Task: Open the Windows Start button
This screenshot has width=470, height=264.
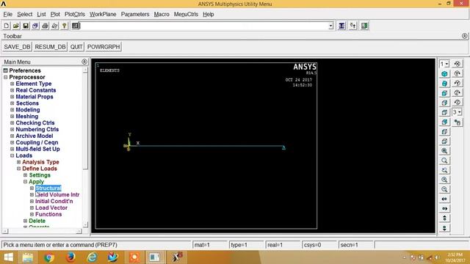Action: pyautogui.click(x=8, y=257)
